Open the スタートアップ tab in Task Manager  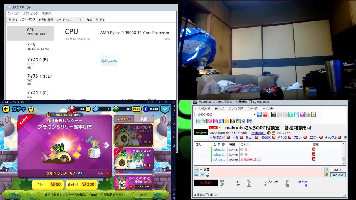tap(64, 20)
